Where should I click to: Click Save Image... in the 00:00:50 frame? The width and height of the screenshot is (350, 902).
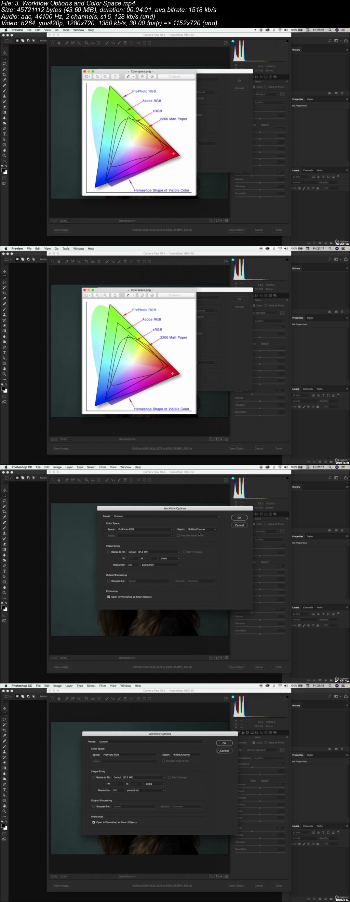(61, 230)
